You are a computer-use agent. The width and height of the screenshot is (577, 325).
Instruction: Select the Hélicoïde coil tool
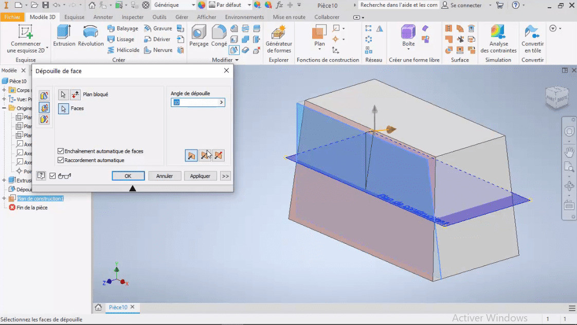click(123, 50)
